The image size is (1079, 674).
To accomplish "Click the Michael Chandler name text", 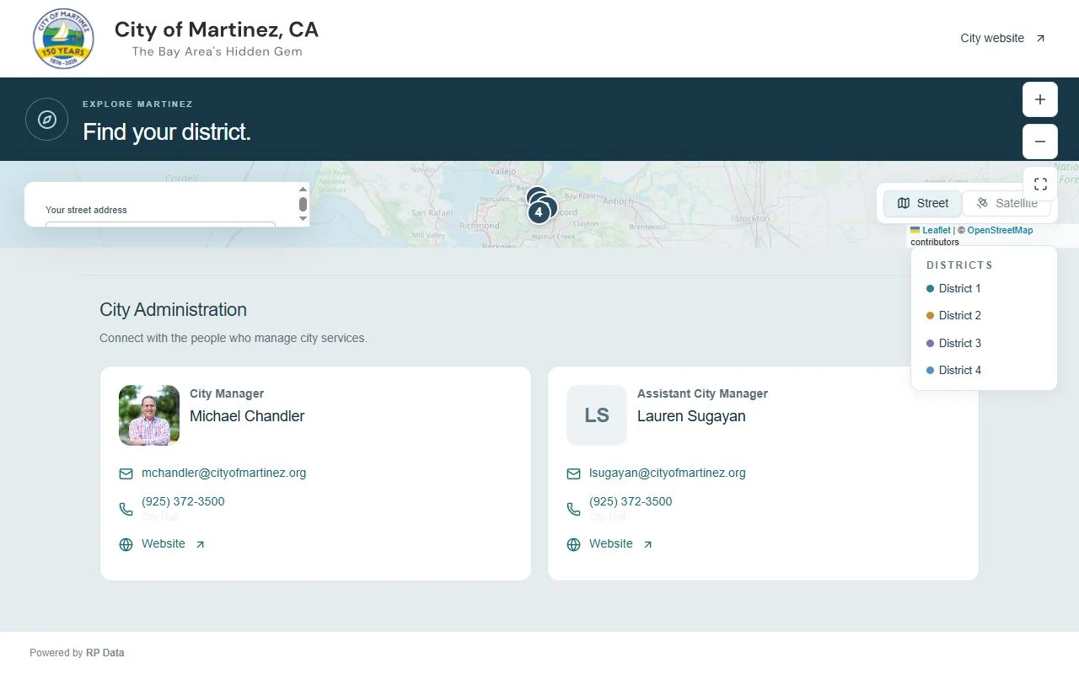I will (247, 416).
